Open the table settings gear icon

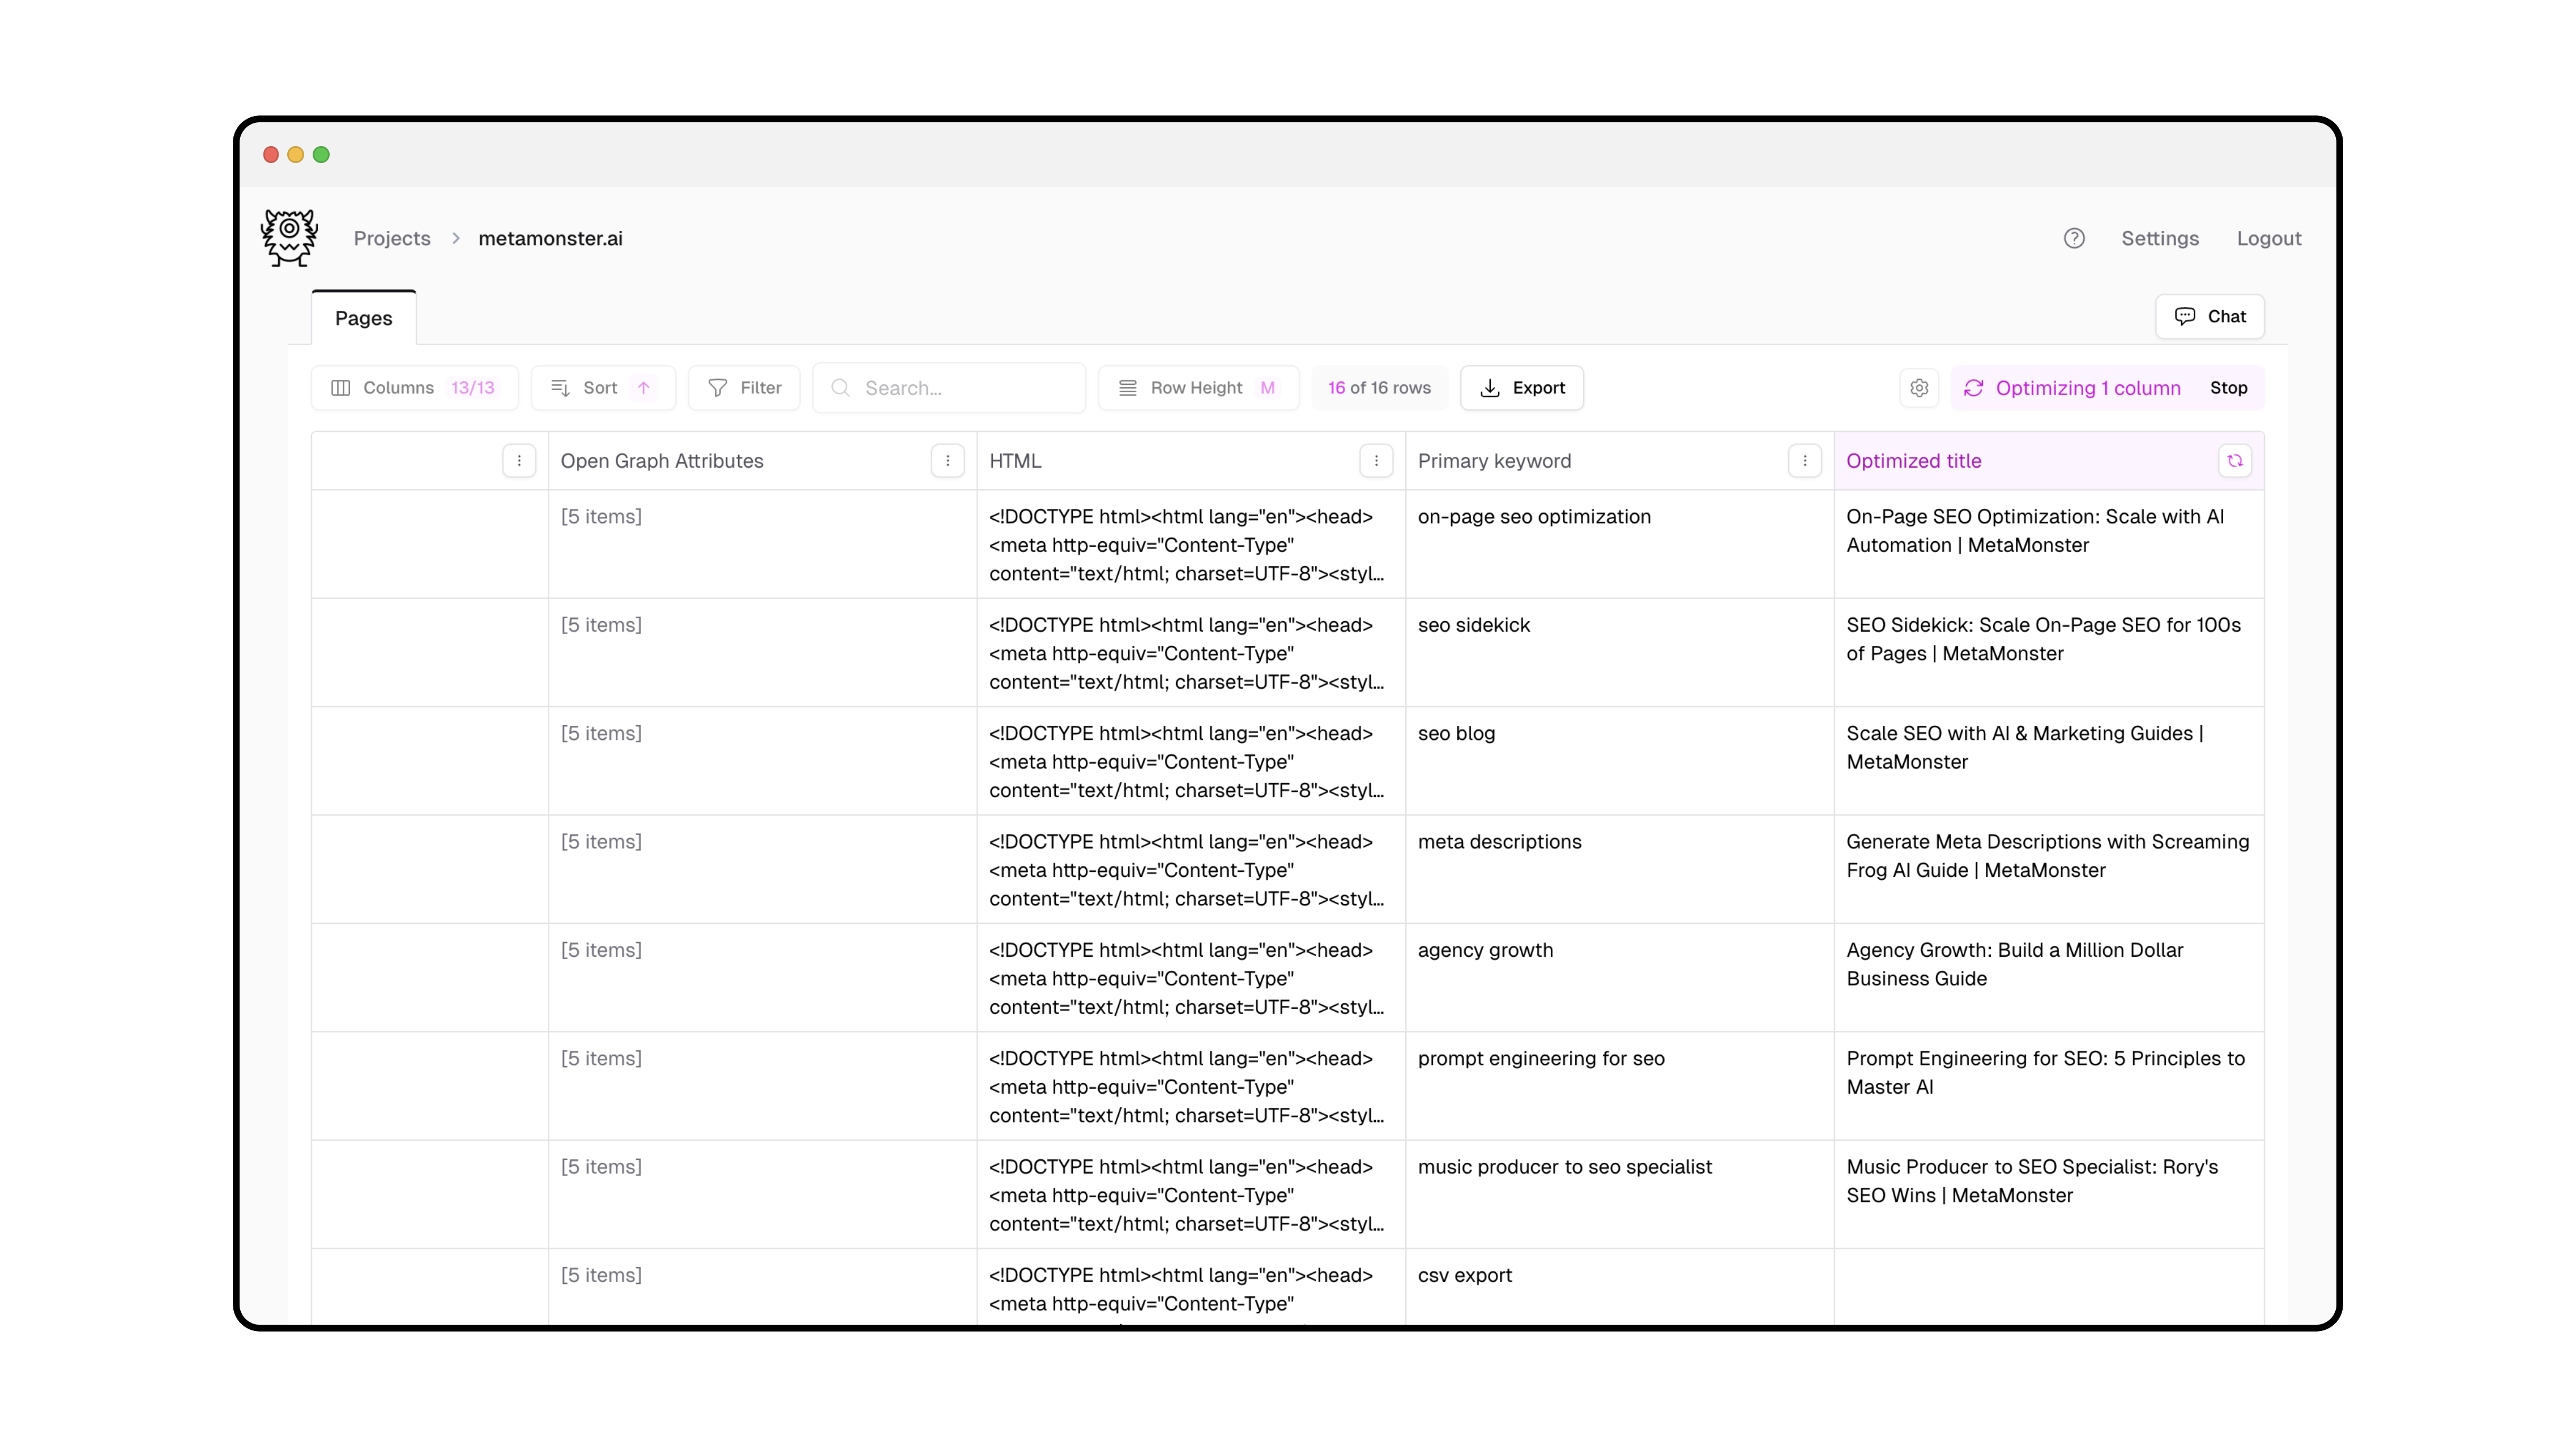[1919, 388]
